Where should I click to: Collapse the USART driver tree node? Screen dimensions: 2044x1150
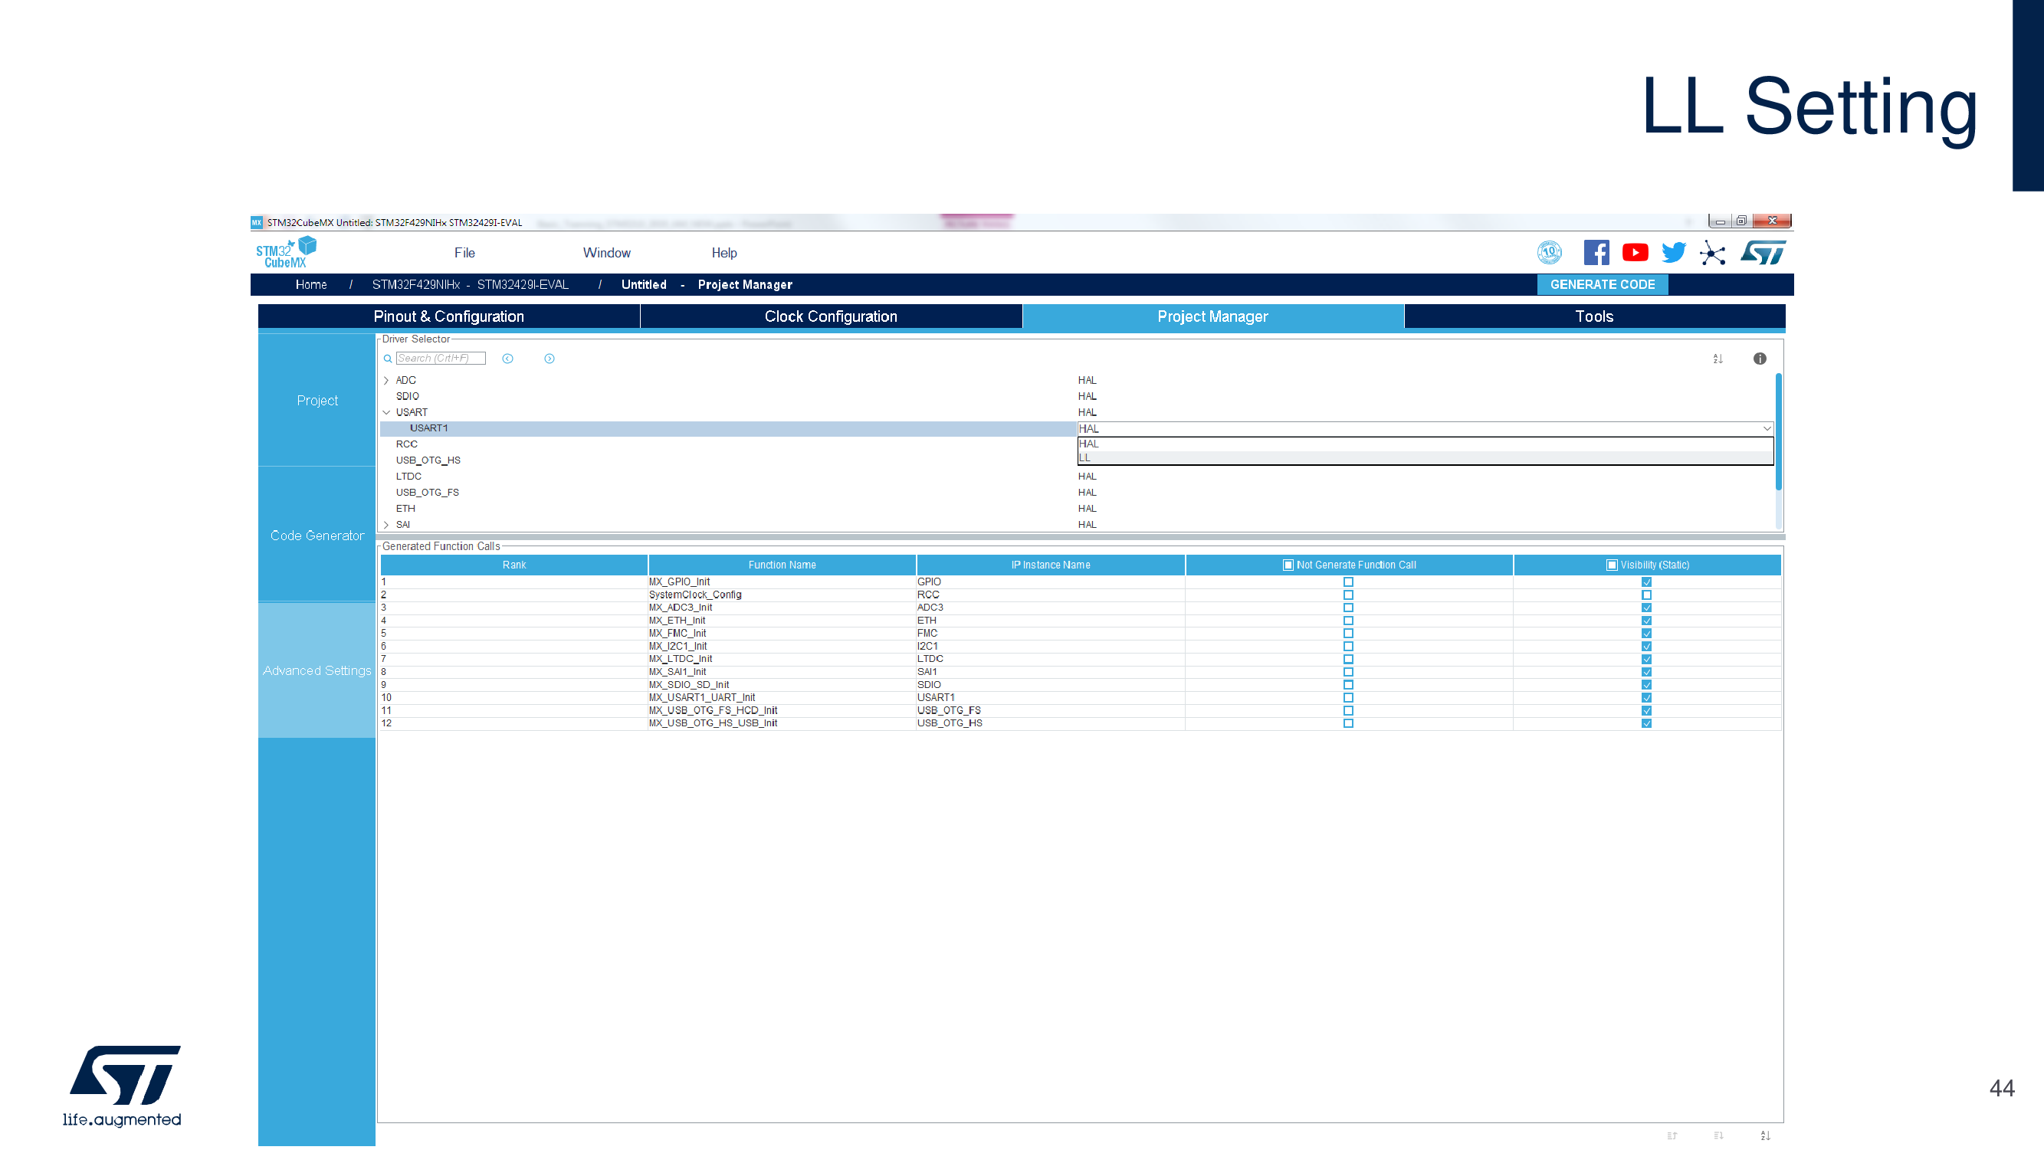coord(386,412)
